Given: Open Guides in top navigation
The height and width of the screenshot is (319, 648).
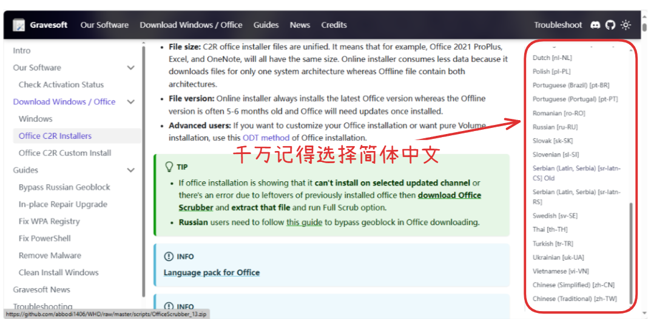Looking at the screenshot, I should 266,25.
